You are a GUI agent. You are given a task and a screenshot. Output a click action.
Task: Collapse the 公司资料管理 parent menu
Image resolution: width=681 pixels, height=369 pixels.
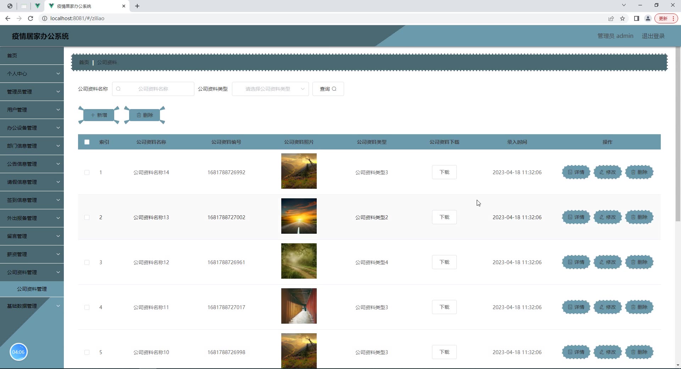(x=32, y=272)
